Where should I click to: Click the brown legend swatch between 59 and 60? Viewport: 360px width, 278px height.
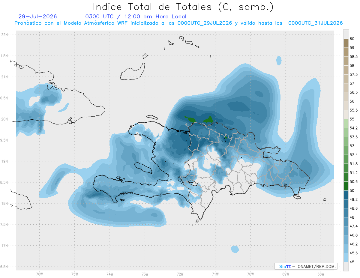[x=346, y=43]
